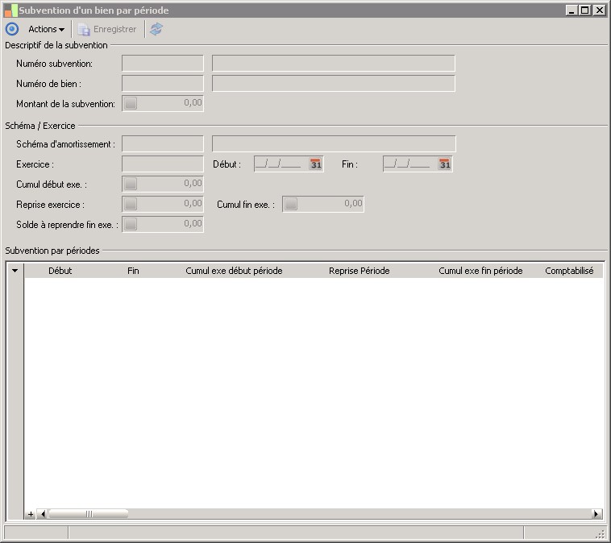Open the Fin date calendar picker
Image resolution: width=611 pixels, height=543 pixels.
coord(445,164)
